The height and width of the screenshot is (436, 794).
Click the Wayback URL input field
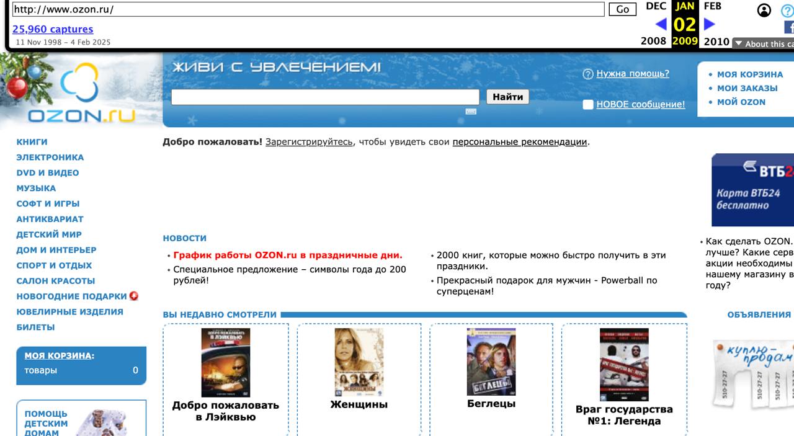click(308, 9)
